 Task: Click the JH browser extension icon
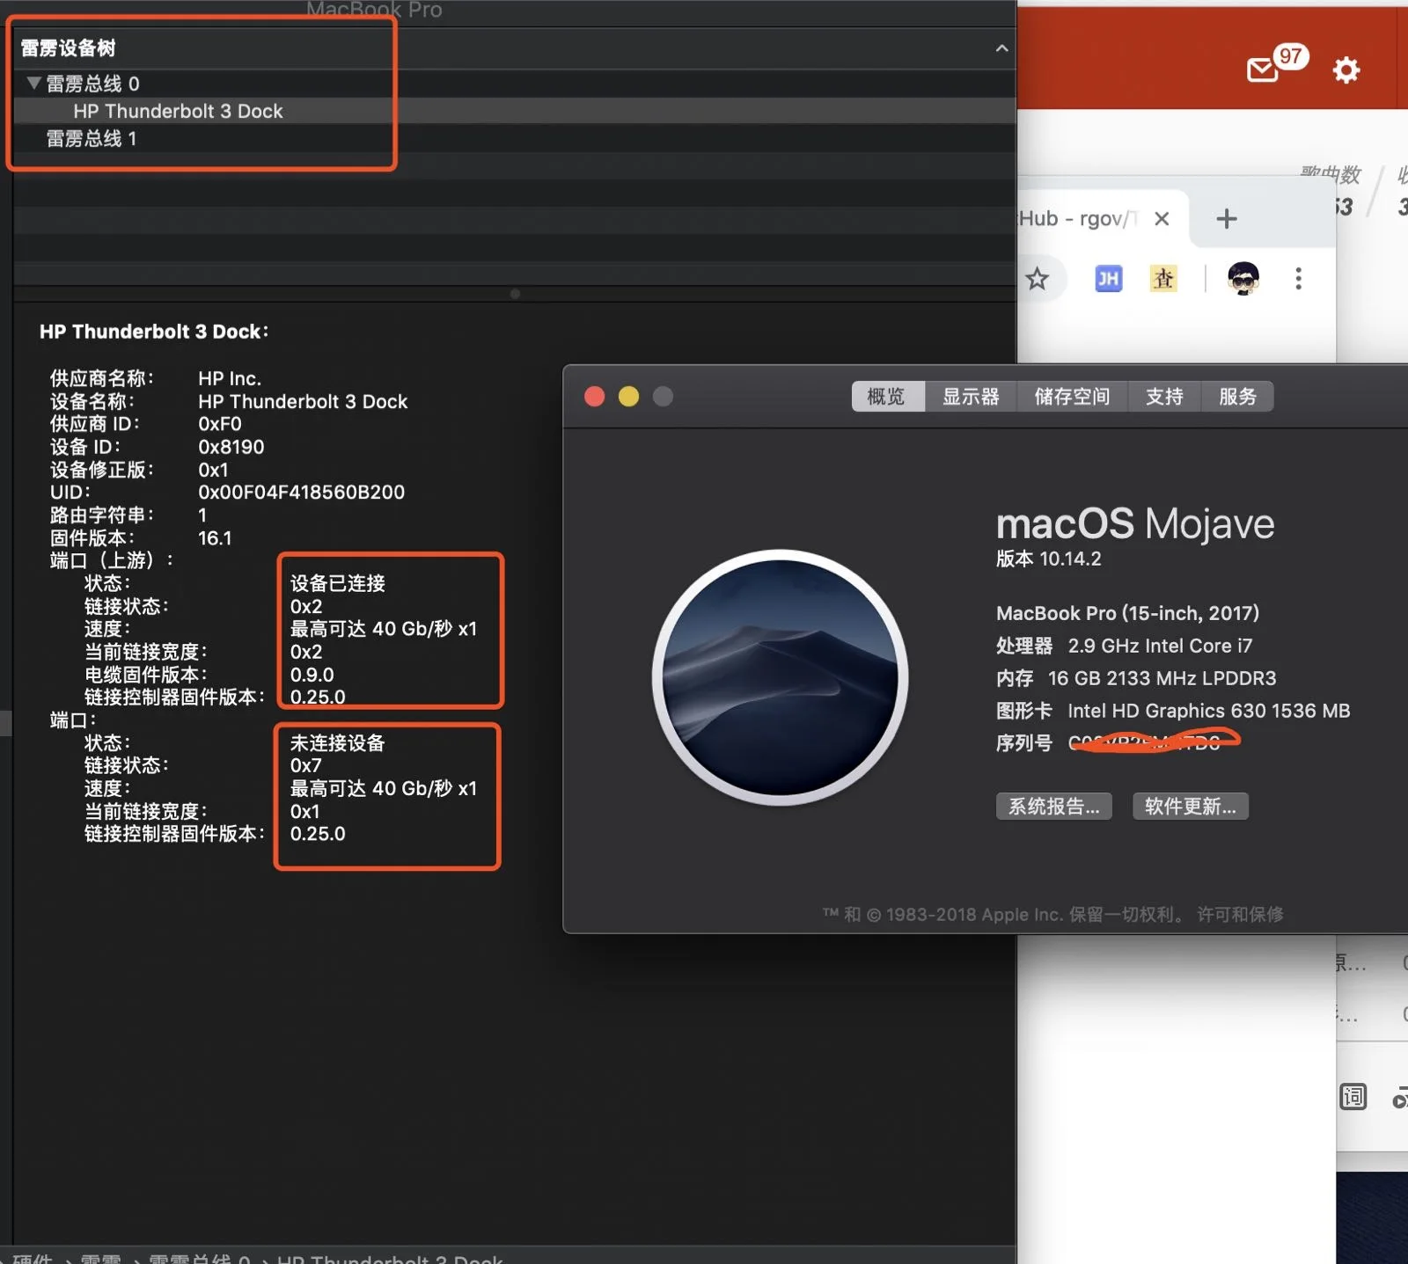coord(1108,279)
